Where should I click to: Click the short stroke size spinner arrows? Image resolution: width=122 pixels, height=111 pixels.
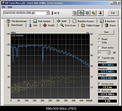[x=109, y=52]
